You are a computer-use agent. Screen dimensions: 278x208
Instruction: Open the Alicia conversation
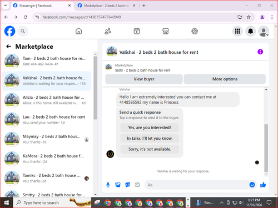(x=47, y=100)
